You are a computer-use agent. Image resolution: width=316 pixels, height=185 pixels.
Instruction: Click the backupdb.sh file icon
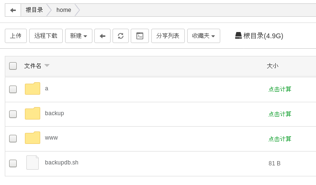click(33, 163)
